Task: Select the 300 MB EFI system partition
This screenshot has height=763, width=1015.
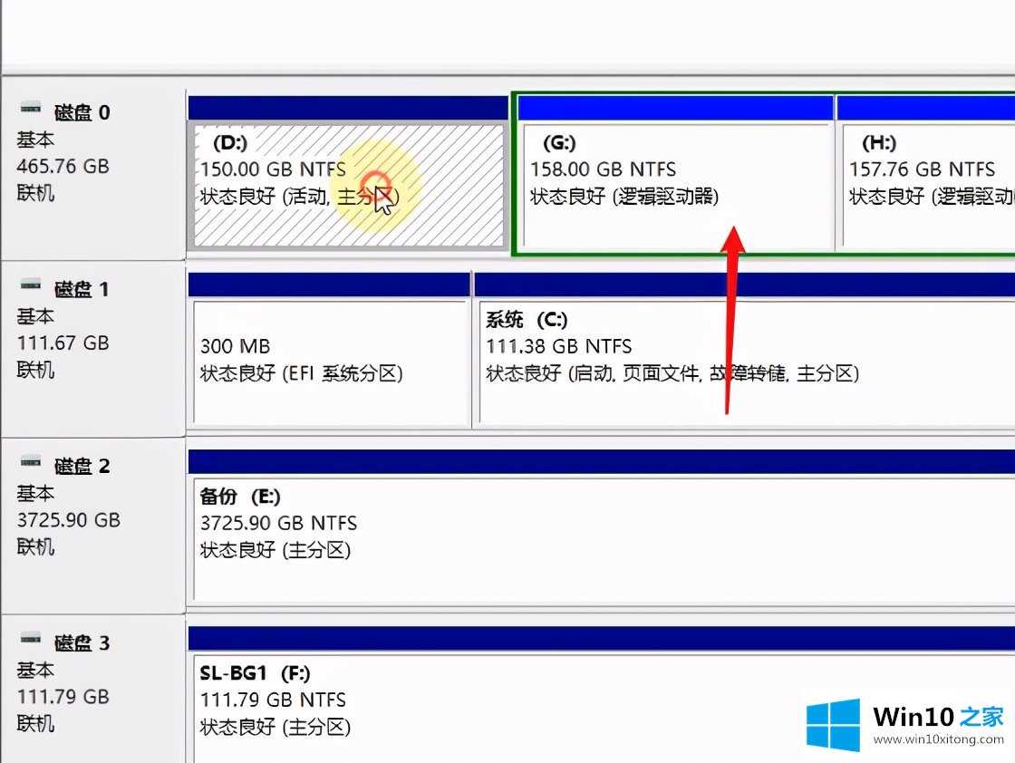Action: pos(330,362)
